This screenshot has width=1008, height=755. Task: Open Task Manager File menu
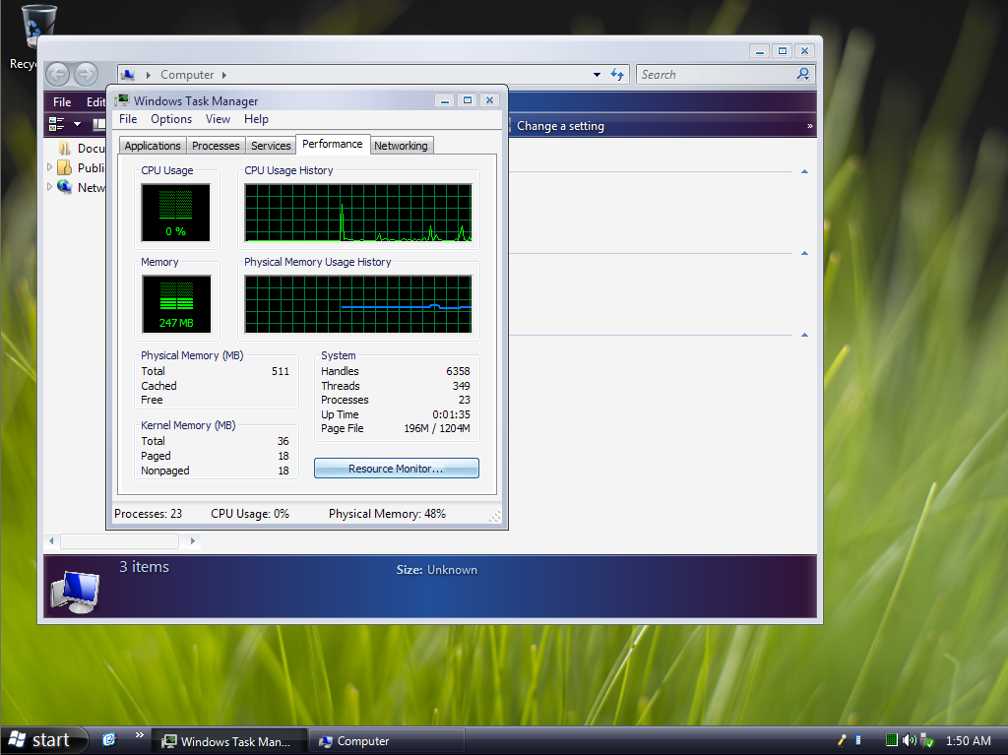128,119
